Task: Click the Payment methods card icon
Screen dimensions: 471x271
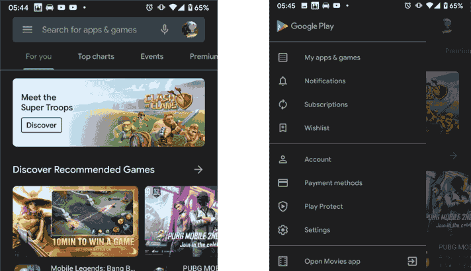Action: 282,183
